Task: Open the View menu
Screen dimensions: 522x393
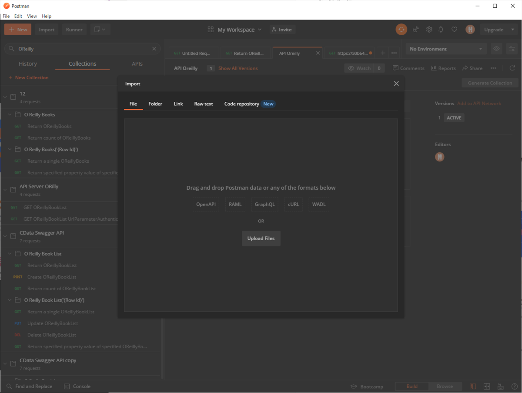Action: 32,16
